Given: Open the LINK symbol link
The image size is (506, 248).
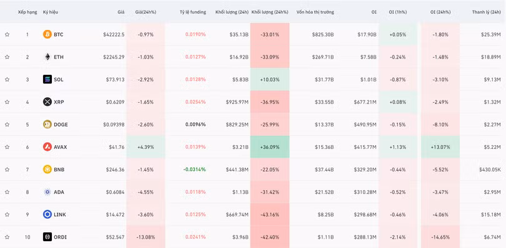Looking at the screenshot, I should pos(60,215).
